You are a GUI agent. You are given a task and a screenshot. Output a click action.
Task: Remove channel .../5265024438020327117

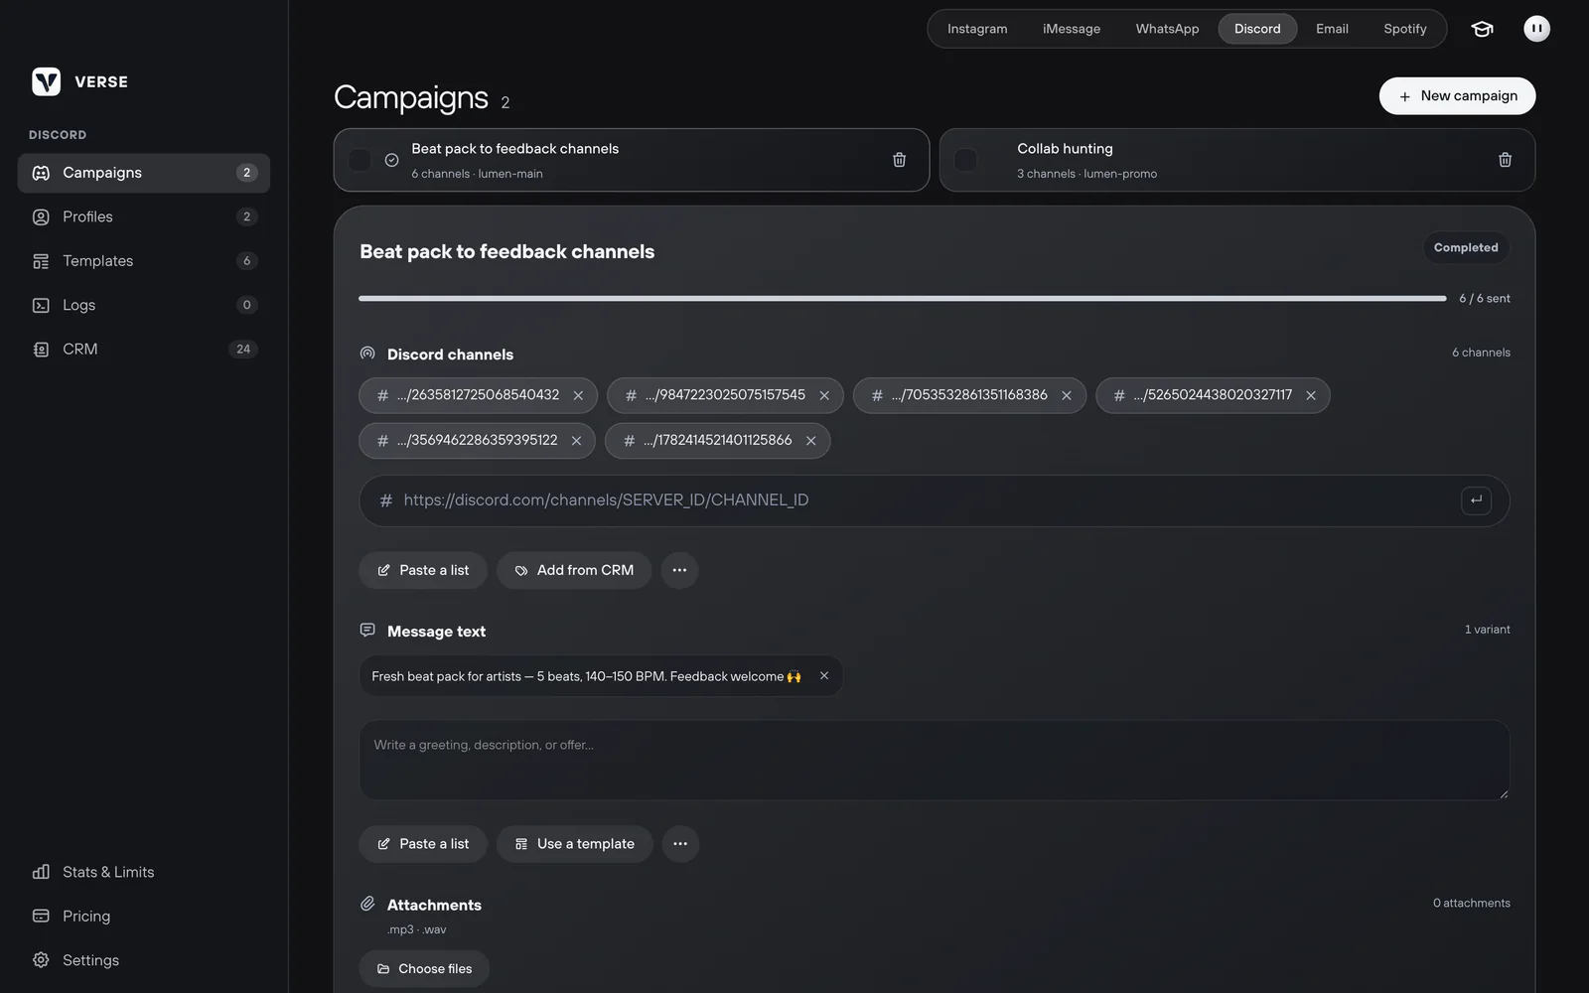[1311, 395]
